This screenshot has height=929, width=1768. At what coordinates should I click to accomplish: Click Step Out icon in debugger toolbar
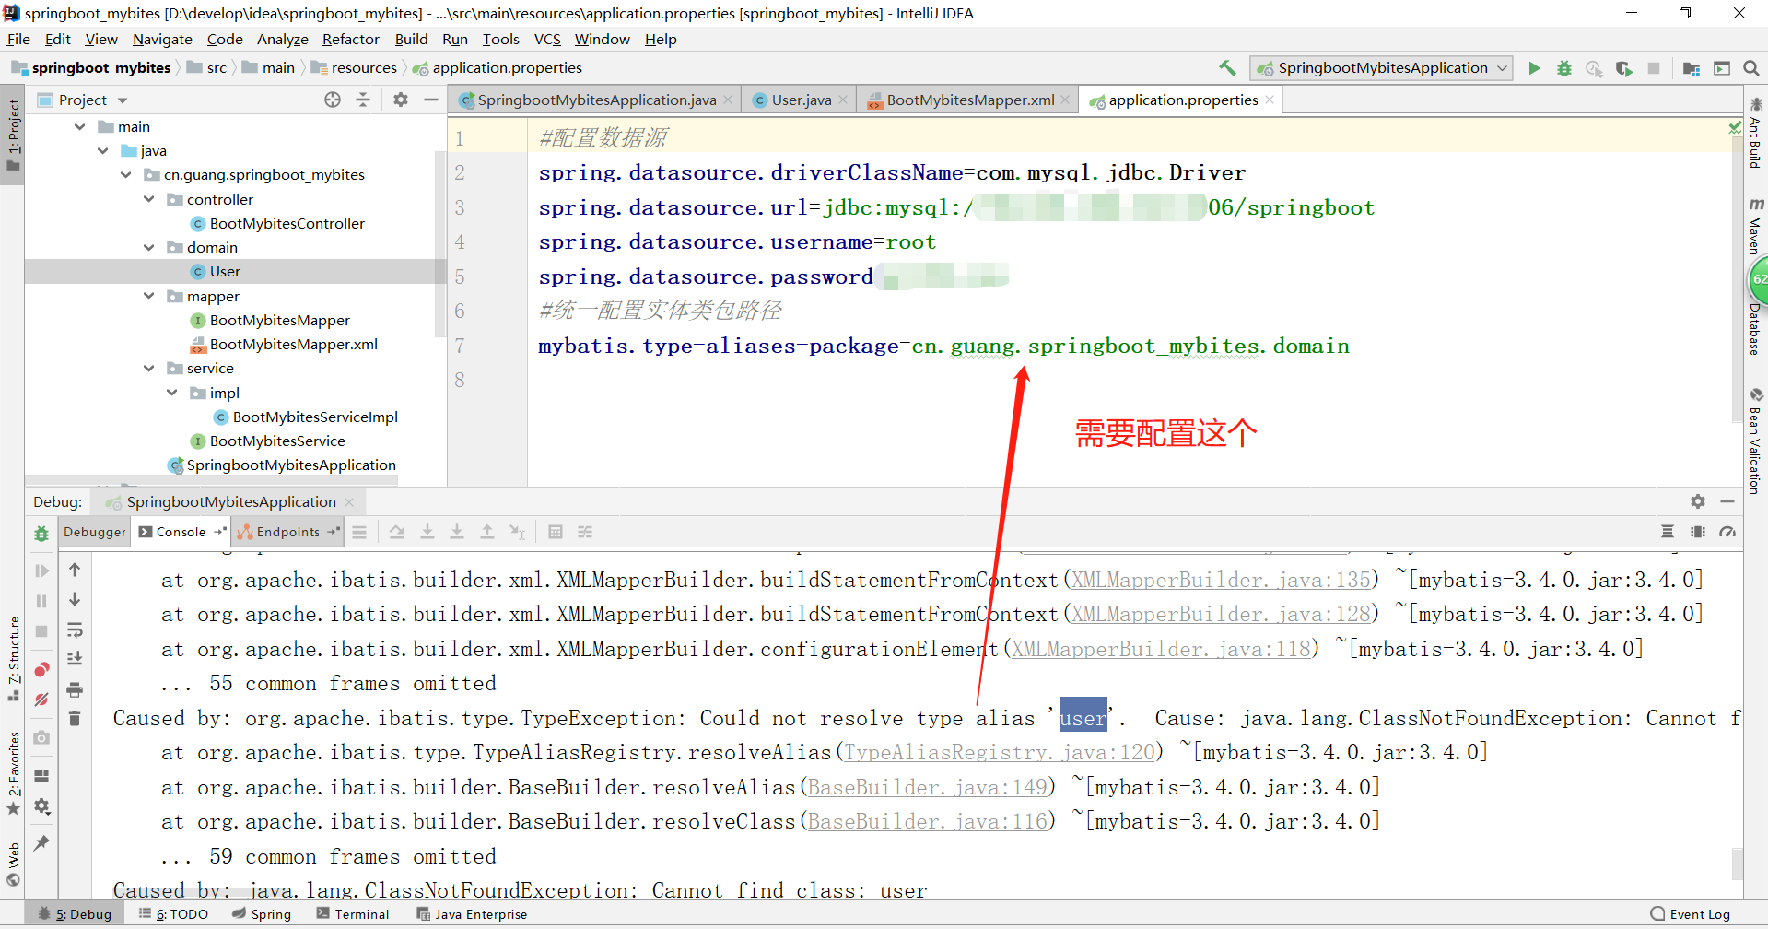tap(487, 532)
